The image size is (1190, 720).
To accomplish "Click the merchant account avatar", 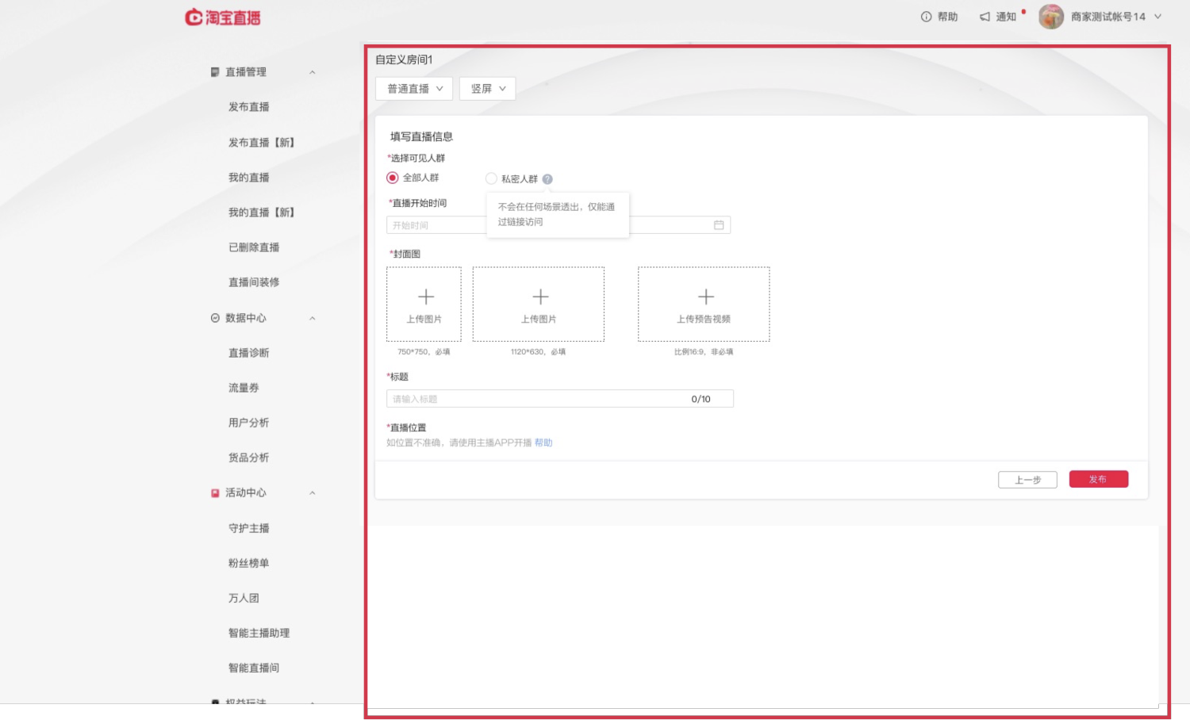I will [1051, 17].
